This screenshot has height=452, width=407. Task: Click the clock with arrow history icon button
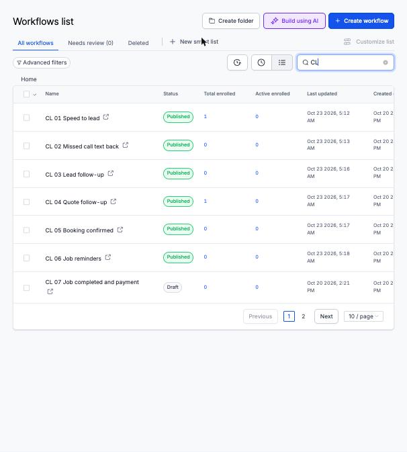tap(237, 62)
